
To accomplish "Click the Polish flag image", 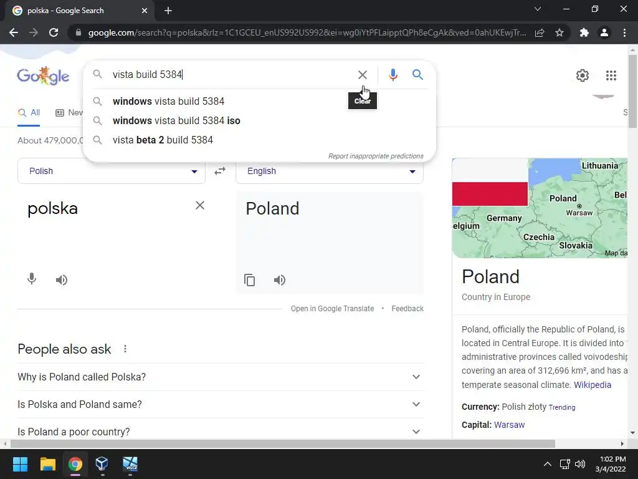I will pyautogui.click(x=490, y=183).
